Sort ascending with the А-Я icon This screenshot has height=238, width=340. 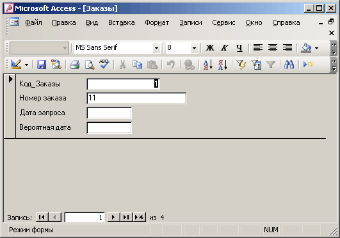tap(208, 65)
